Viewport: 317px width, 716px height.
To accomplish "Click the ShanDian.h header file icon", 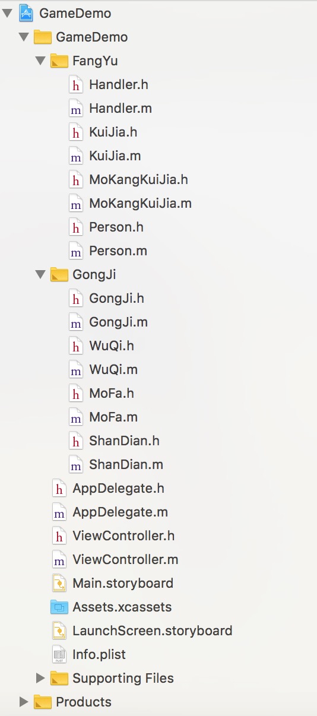I will point(75,441).
